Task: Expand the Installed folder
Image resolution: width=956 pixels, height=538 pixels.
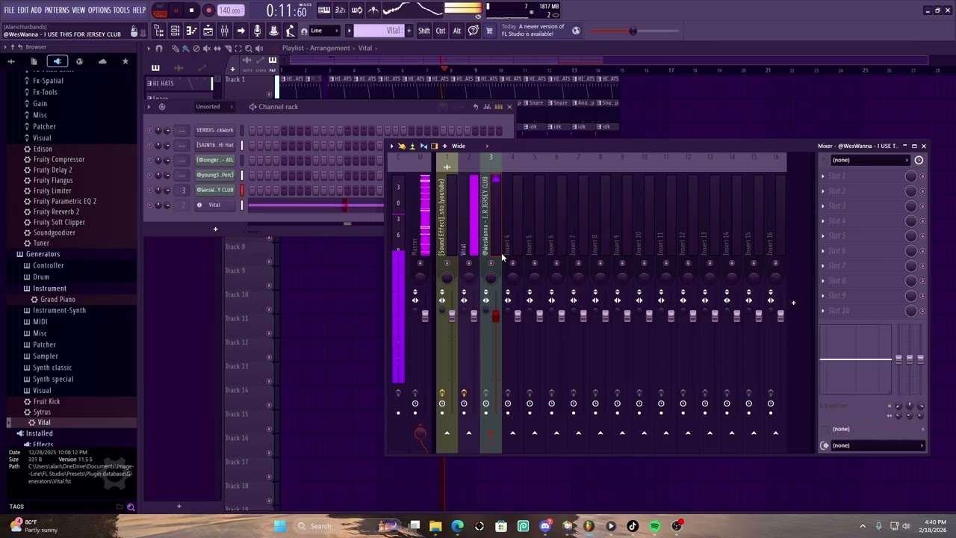Action: tap(39, 433)
